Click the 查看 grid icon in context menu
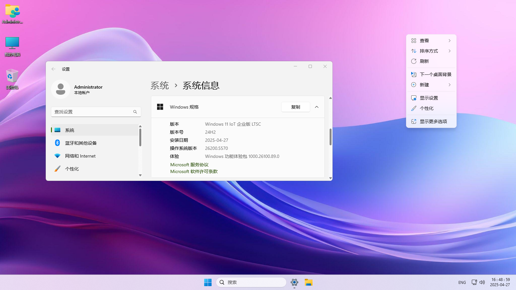This screenshot has width=516, height=290. click(x=414, y=41)
